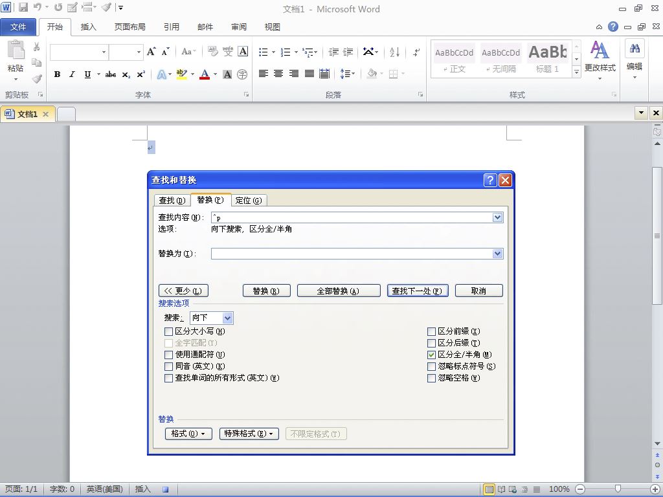Switch to the 审阅 Review ribbon tab
This screenshot has width=663, height=497.
239,27
